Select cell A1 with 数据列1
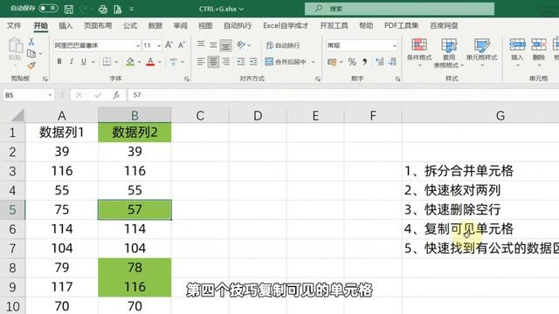 [62, 133]
